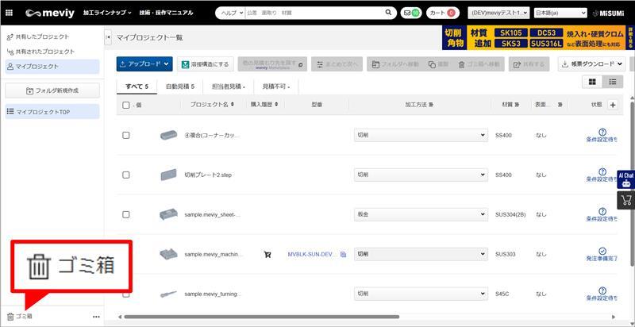The image size is (635, 327).
Task: Click フォルダ新規作成 button
Action: [52, 90]
